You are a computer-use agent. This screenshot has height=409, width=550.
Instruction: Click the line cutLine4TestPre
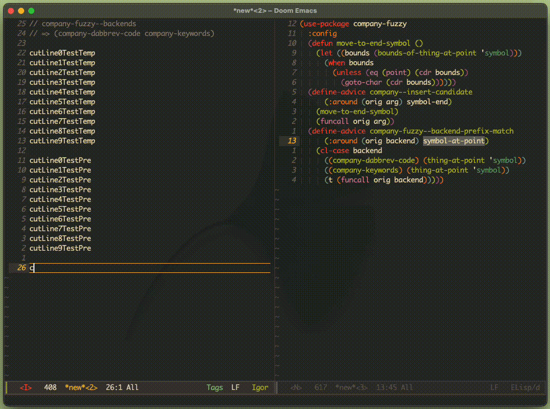click(x=60, y=199)
